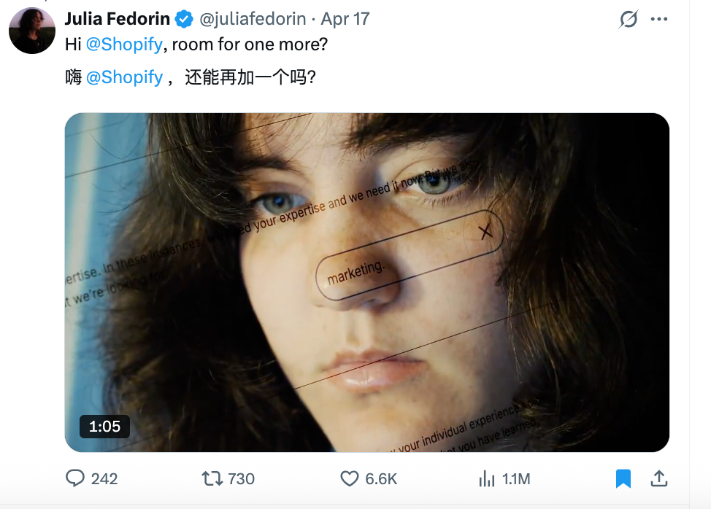Like the tweet with the heart icon

click(350, 478)
